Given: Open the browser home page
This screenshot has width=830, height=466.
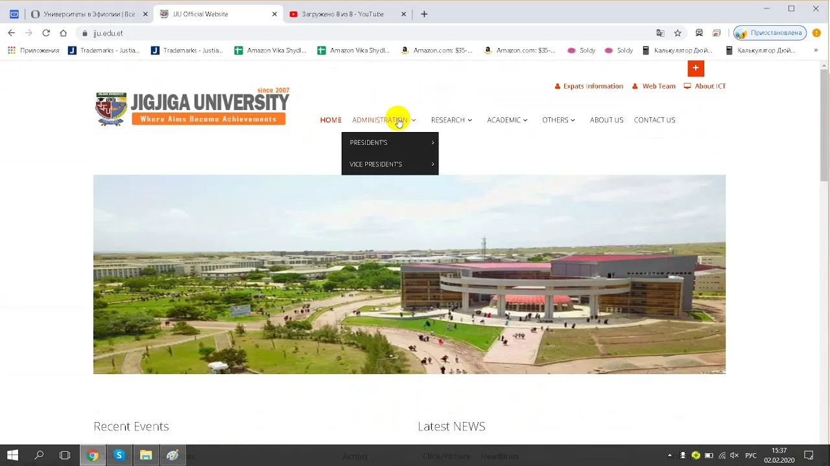Looking at the screenshot, I should [63, 33].
